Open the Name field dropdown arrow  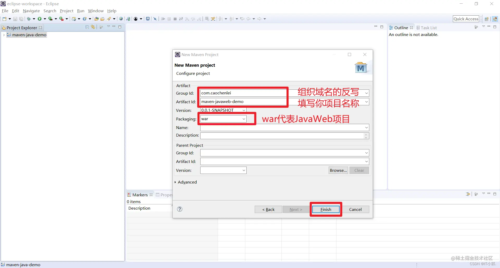[366, 127]
